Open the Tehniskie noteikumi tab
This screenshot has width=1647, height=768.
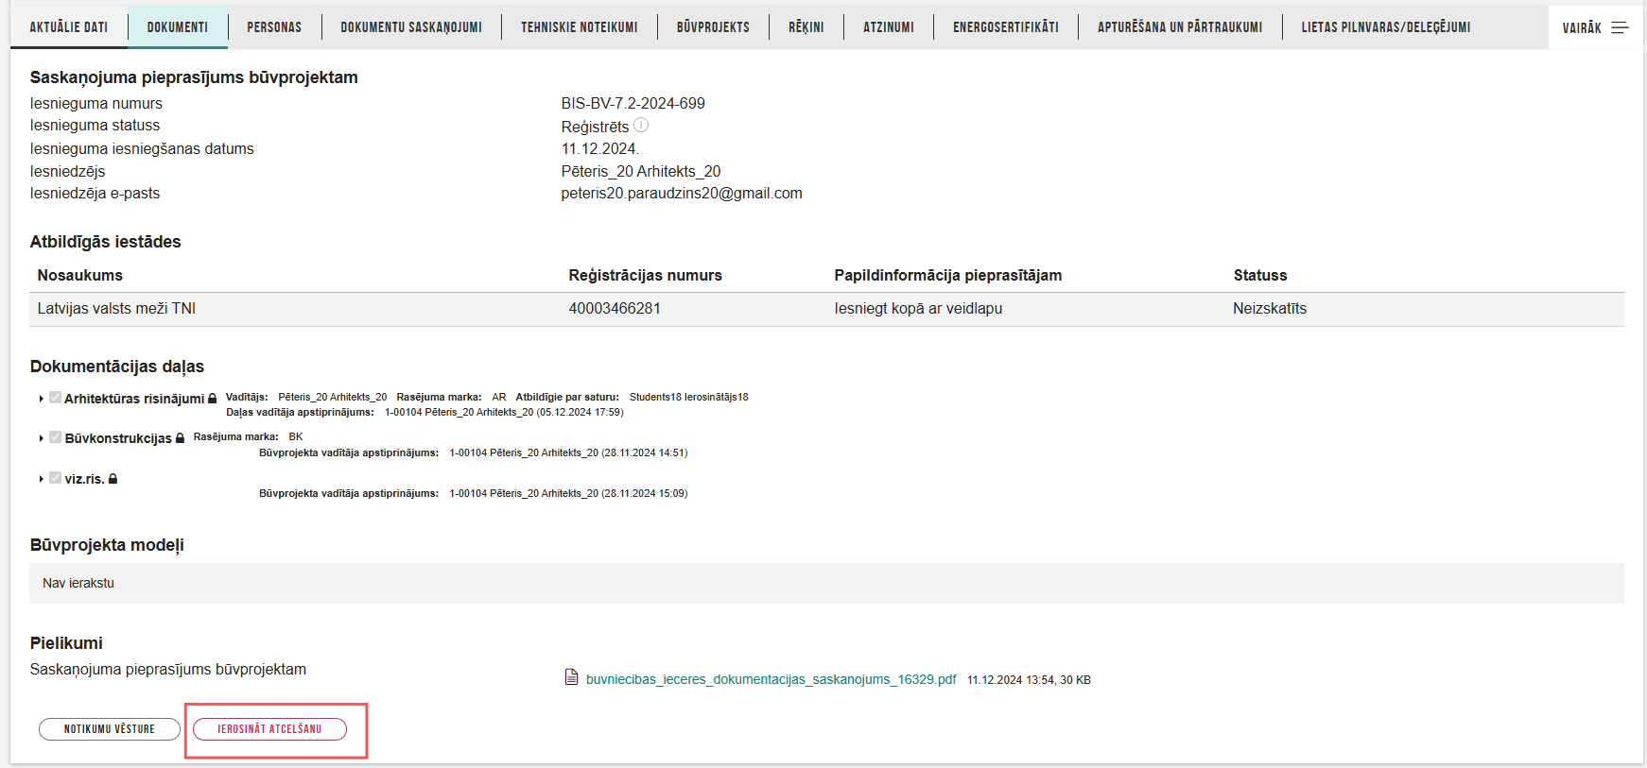pos(579,27)
